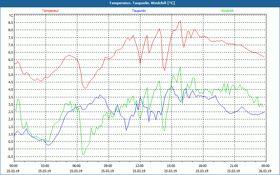Click the 7,5 y-axis value
Screen dimensions: 280x175
[x=11, y=37]
